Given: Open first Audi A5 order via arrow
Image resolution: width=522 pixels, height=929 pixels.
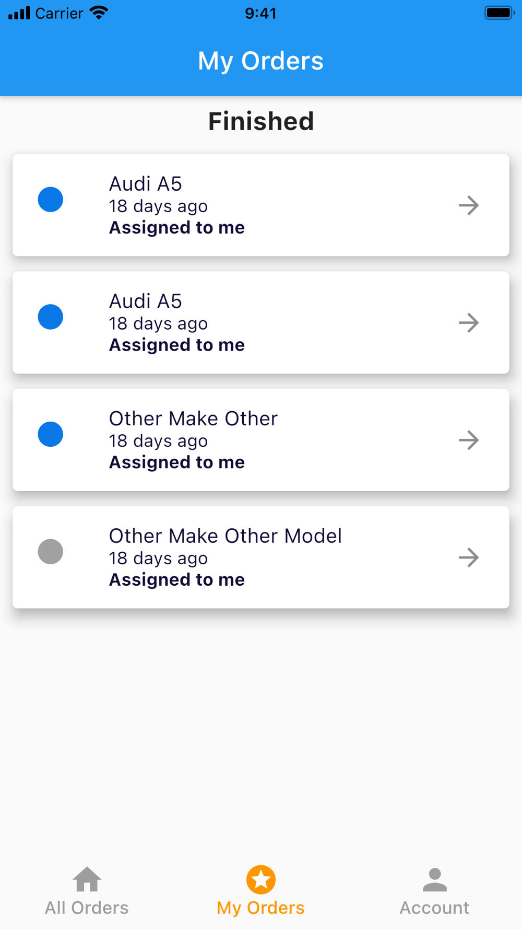Looking at the screenshot, I should point(468,205).
